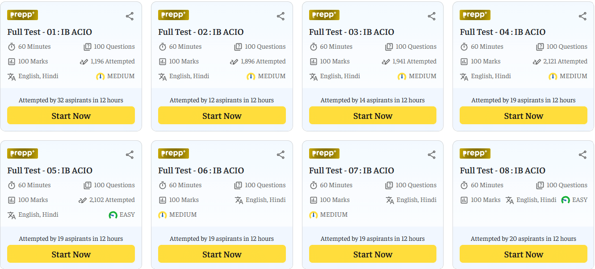Screen dimensions: 595x269
Task: Click the timer icon showing 60 Minutes on Test 02
Action: 162,46
